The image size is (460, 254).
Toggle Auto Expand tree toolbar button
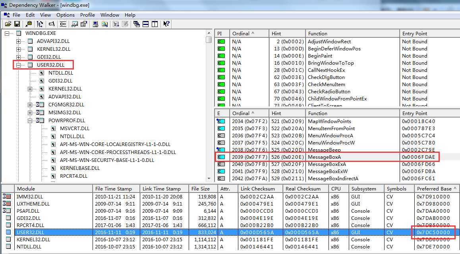40,24
